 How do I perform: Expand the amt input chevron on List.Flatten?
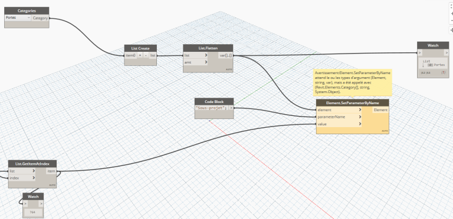point(206,62)
